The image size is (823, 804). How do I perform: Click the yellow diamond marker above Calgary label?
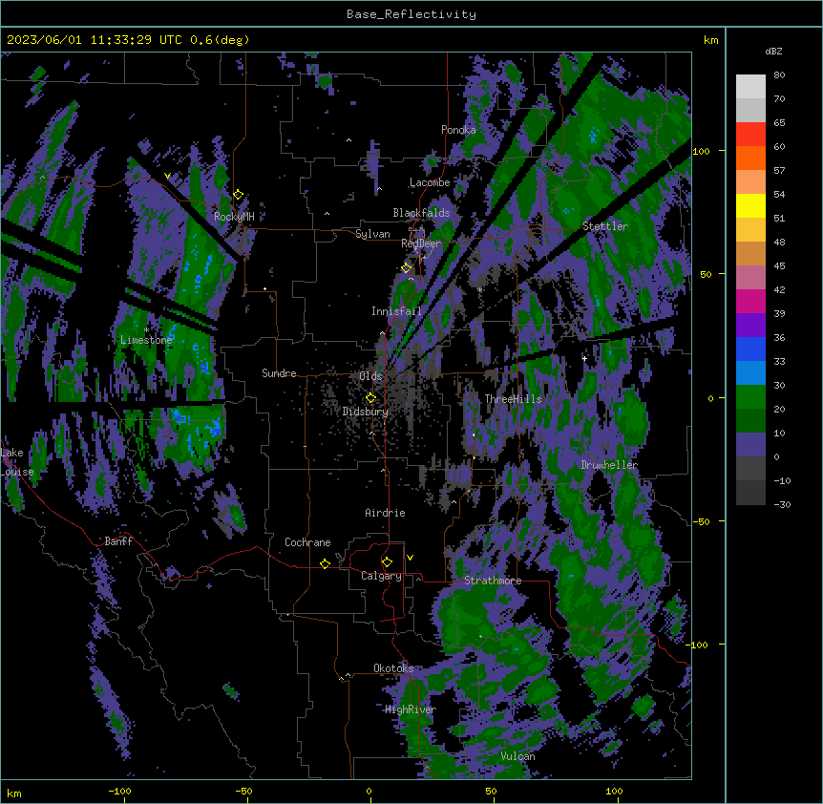click(x=388, y=562)
